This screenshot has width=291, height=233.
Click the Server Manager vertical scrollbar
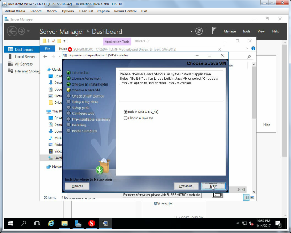pyautogui.click(x=284, y=100)
